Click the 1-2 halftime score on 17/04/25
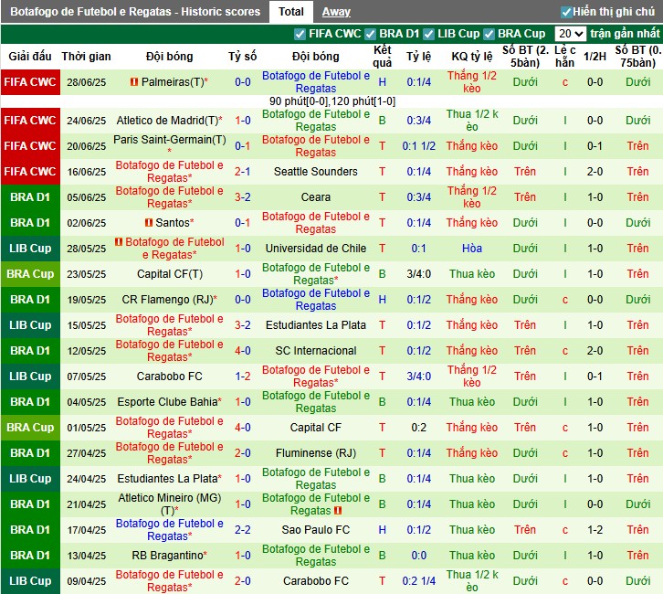Image resolution: width=663 pixels, height=594 pixels. click(x=595, y=530)
